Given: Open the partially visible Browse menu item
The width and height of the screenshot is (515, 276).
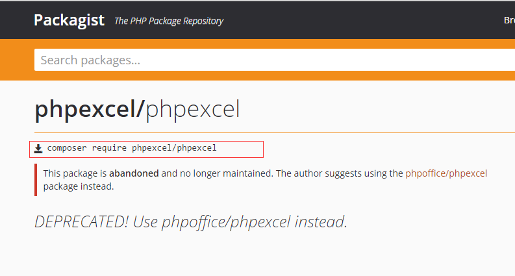Looking at the screenshot, I should pyautogui.click(x=509, y=20).
